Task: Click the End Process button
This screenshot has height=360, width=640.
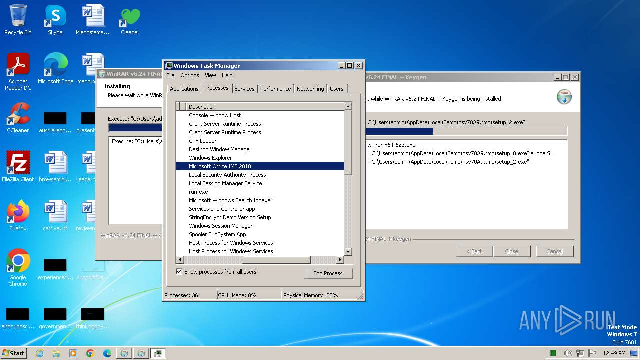Action: [x=328, y=273]
